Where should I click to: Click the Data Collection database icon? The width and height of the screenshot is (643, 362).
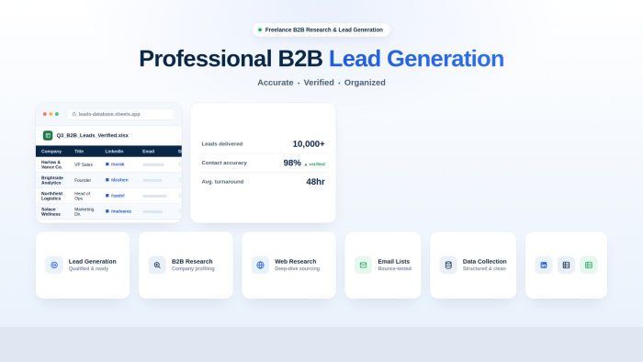(448, 266)
